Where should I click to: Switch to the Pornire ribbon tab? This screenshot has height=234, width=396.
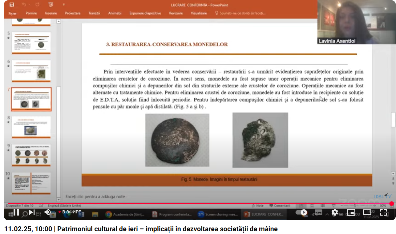tap(31, 13)
